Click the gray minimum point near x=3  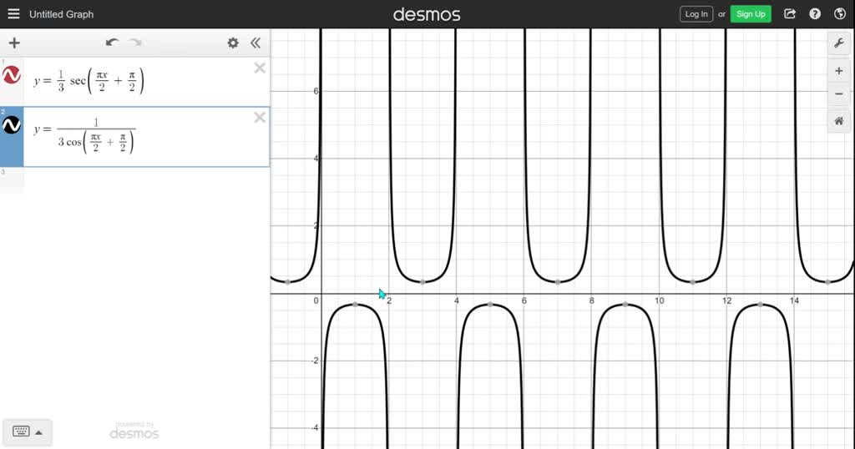422,282
